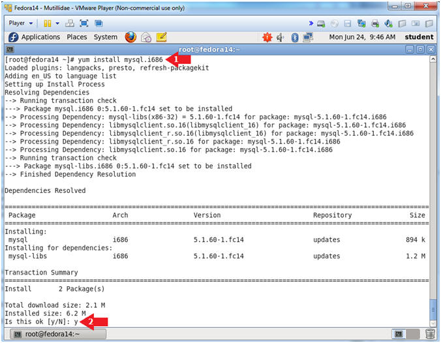Click 'Total download size: 2.1 M' line
441x343 pixels.
(x=55, y=305)
